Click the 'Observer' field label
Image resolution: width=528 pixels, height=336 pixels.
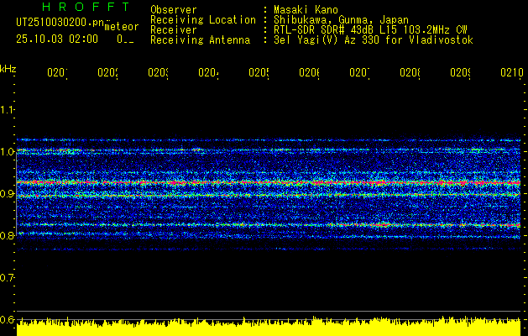coord(174,10)
